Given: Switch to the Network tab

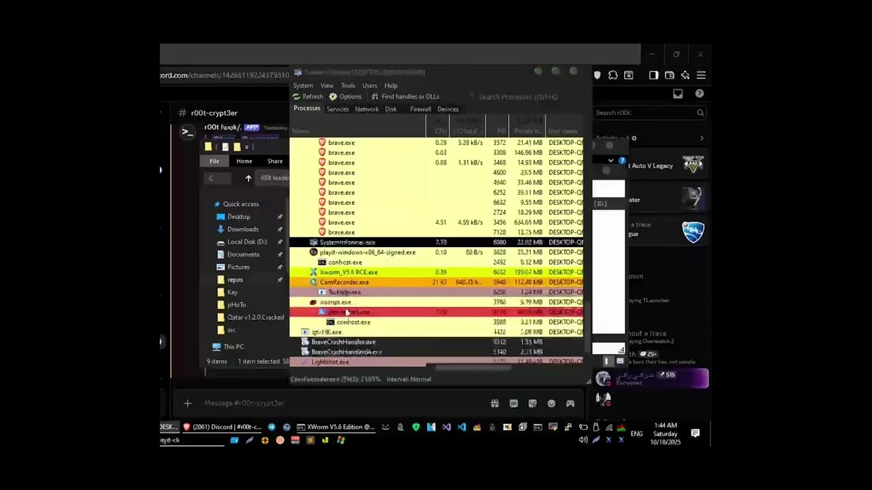Looking at the screenshot, I should (367, 109).
